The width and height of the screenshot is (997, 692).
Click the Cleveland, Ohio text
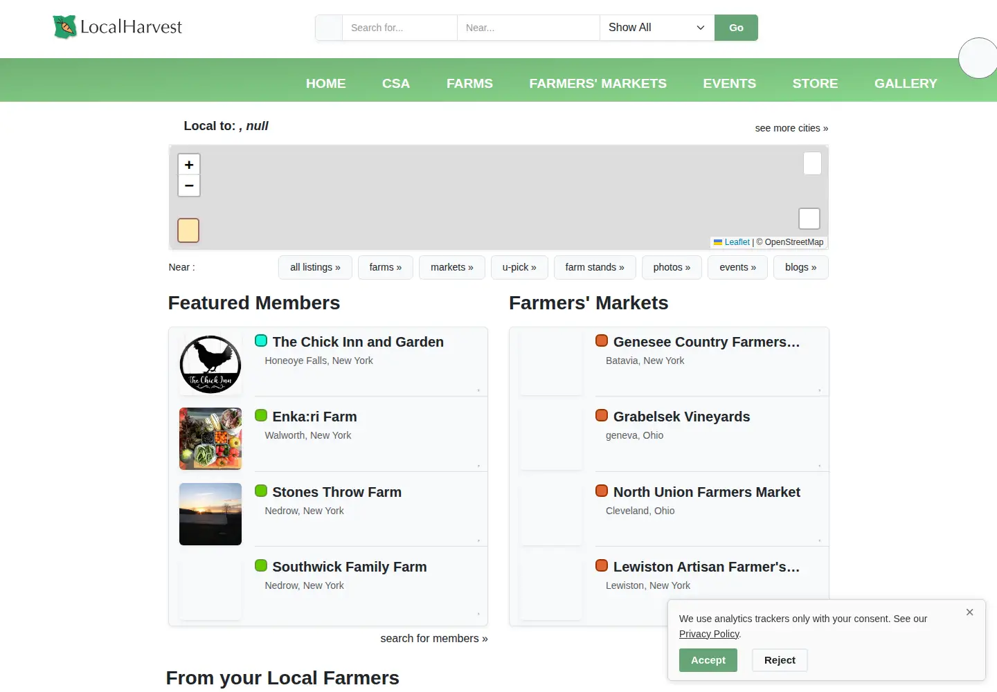tap(640, 511)
